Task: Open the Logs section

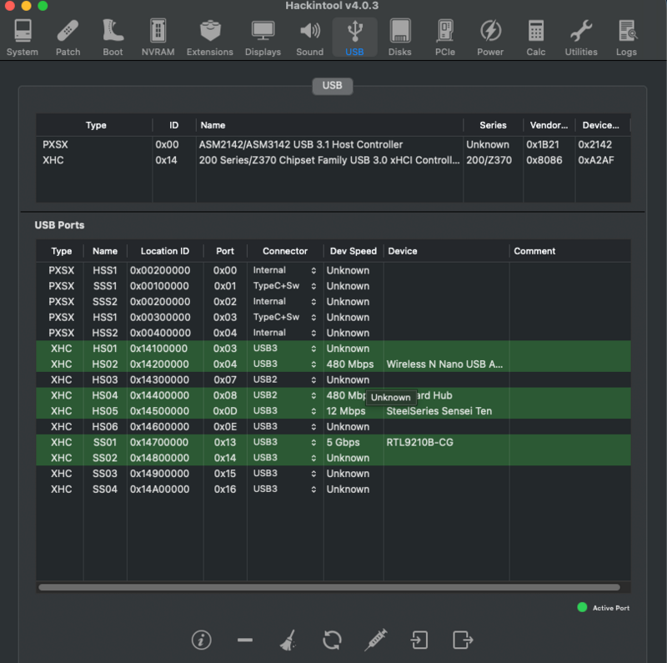Action: pos(626,38)
